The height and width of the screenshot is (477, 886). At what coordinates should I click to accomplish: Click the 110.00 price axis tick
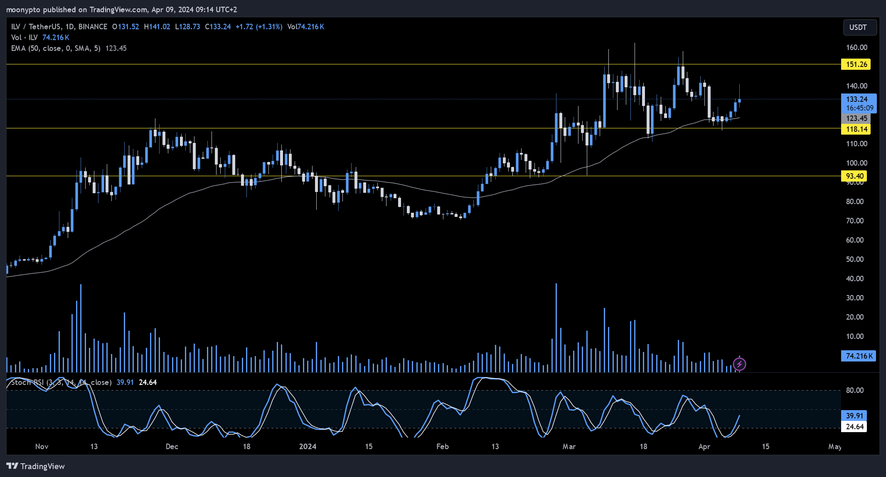857,144
